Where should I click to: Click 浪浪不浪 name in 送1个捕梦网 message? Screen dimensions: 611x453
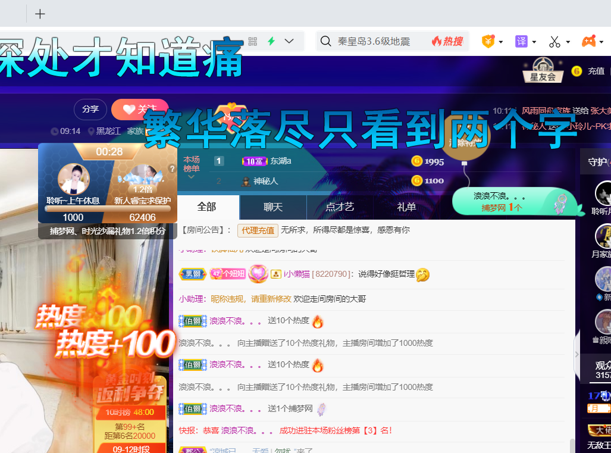pos(235,408)
